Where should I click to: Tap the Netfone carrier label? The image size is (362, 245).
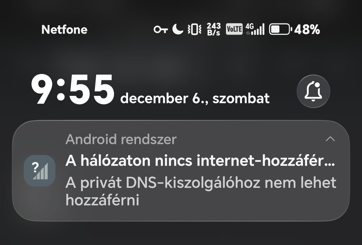pos(64,30)
